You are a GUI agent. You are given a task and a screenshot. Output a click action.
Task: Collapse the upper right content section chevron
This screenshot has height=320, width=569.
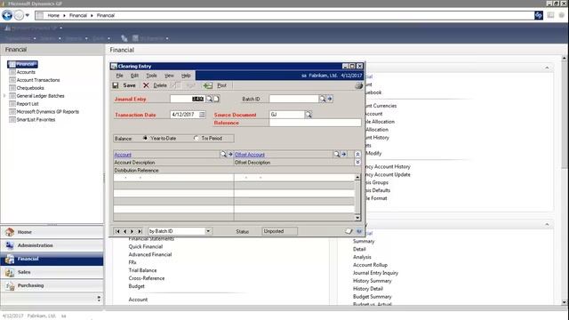click(x=547, y=68)
